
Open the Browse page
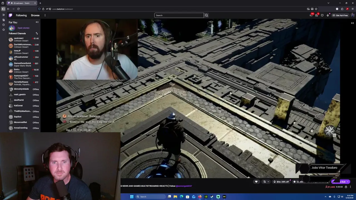coord(35,15)
